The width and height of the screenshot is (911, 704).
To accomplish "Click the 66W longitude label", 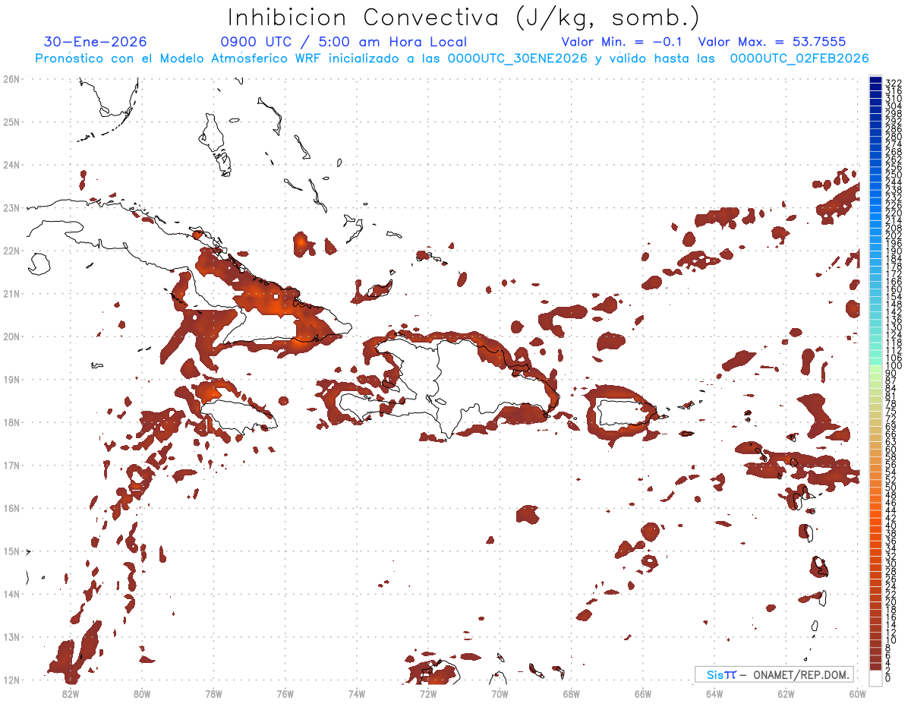I will [x=643, y=693].
